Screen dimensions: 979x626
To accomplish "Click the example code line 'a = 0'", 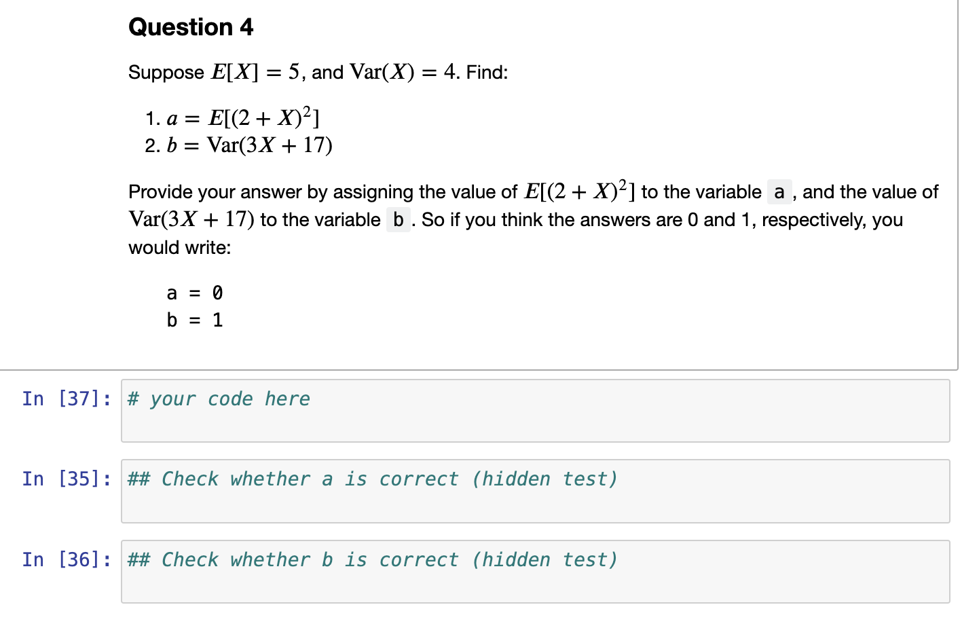I will coord(195,293).
